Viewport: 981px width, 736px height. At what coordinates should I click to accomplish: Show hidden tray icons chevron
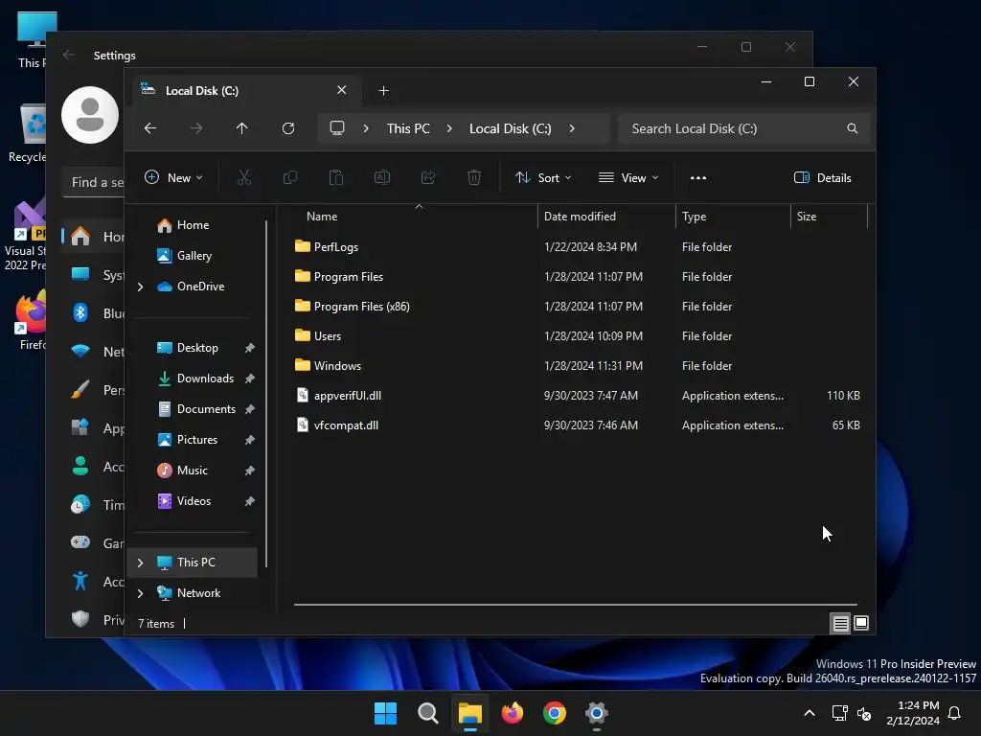(809, 713)
